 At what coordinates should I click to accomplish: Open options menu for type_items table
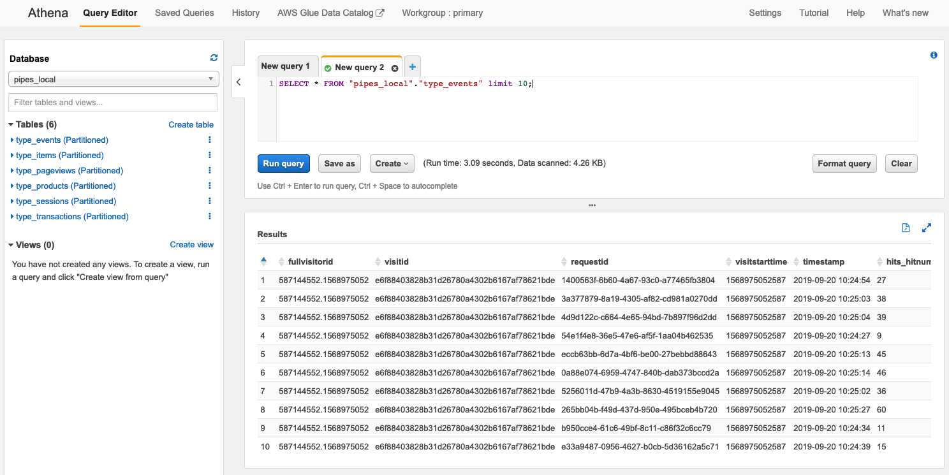pos(210,155)
